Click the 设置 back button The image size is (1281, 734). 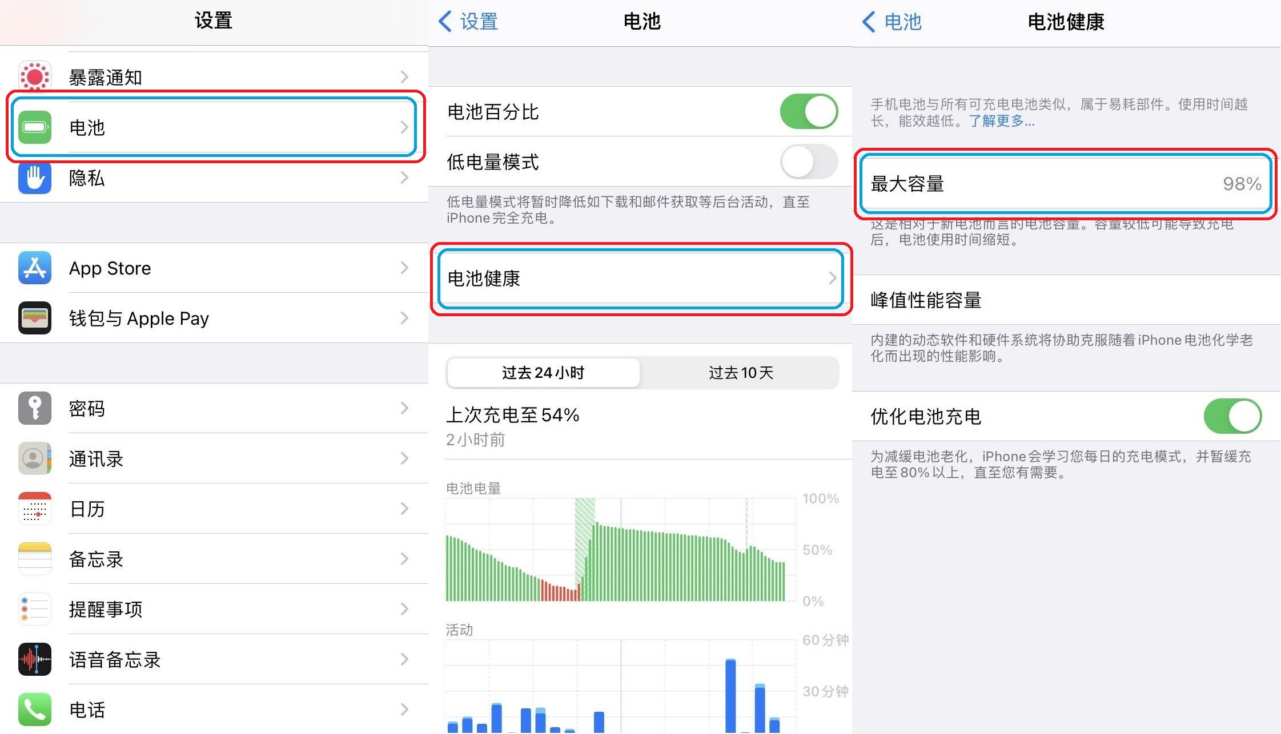click(468, 22)
